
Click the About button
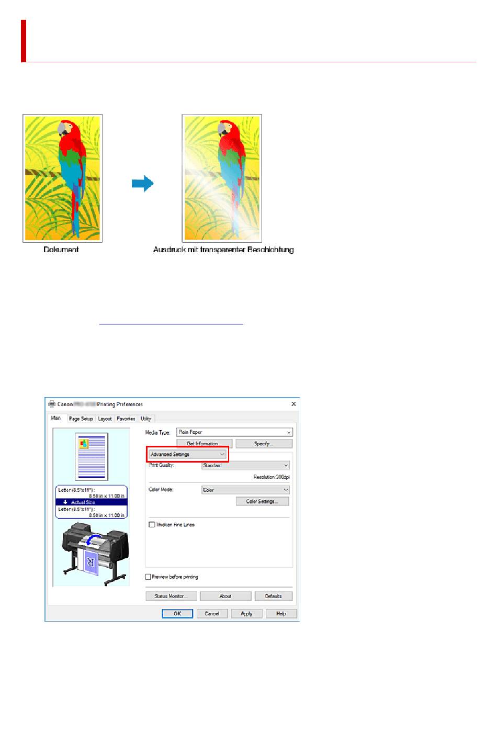(x=225, y=596)
